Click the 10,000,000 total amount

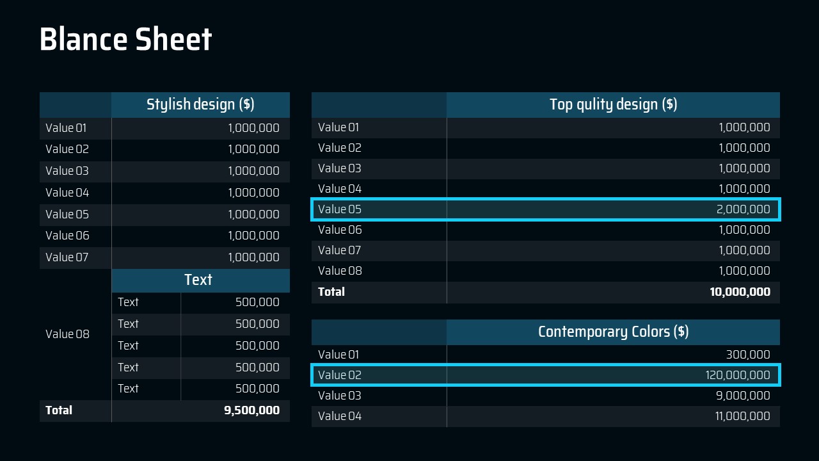tap(740, 292)
